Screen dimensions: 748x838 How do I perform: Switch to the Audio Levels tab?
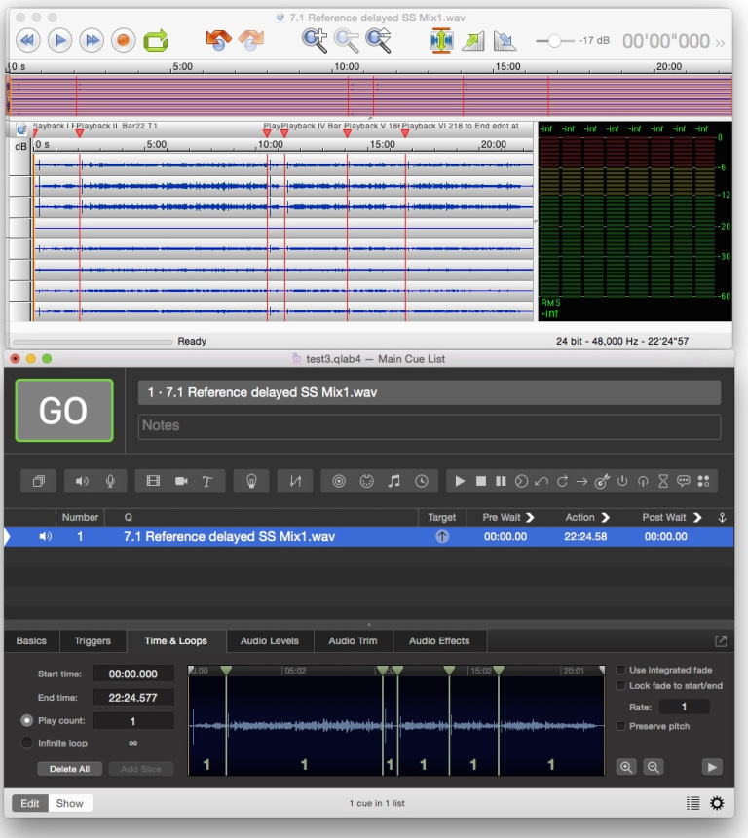(271, 640)
